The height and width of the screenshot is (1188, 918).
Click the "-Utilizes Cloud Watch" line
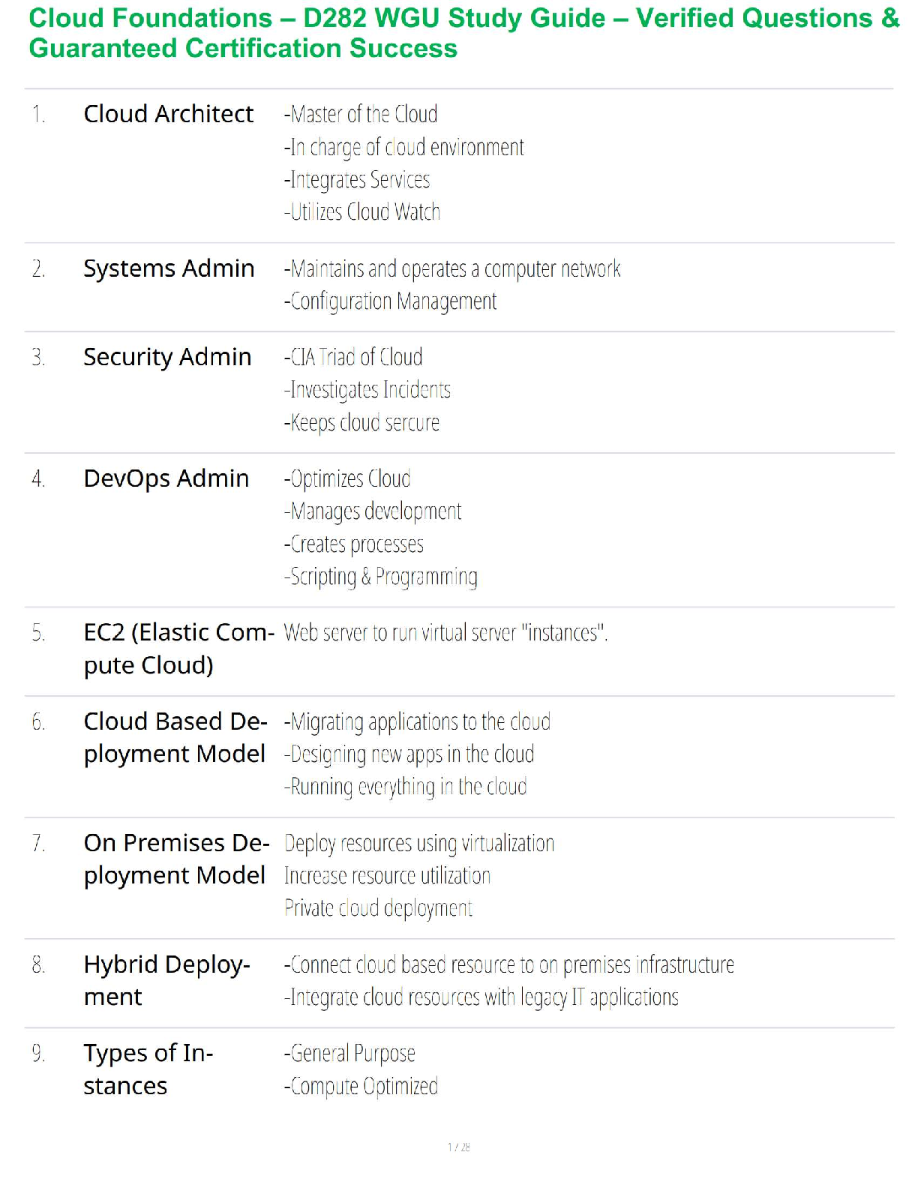click(x=362, y=212)
